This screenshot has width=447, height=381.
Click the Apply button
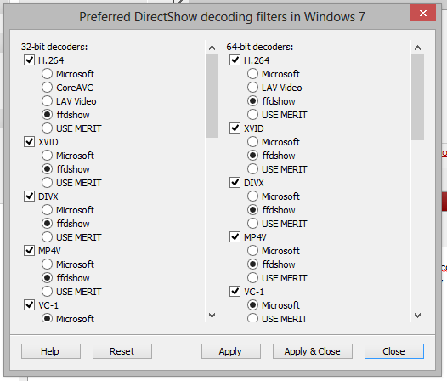(231, 351)
